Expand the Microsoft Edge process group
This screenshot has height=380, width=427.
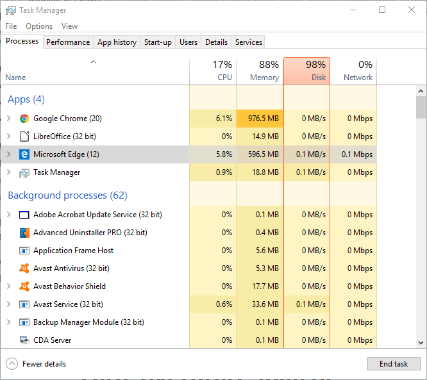point(9,154)
